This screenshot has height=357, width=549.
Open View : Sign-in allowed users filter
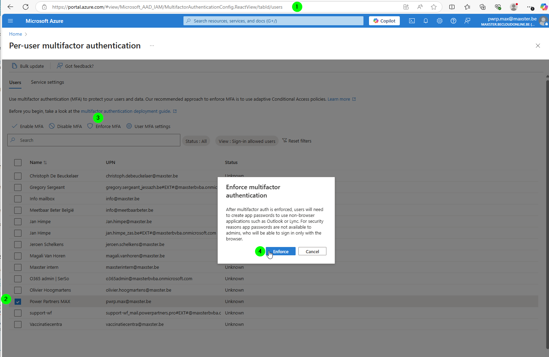(x=247, y=141)
